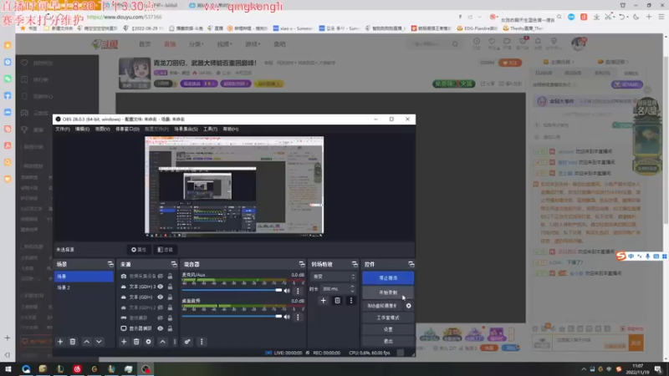Open source 滤镜 filters button
This screenshot has height=376, width=669.
click(x=165, y=249)
